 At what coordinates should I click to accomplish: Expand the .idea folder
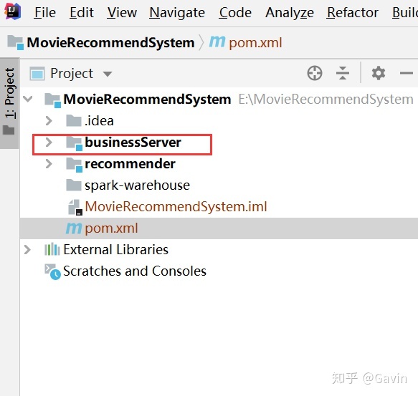click(x=49, y=120)
